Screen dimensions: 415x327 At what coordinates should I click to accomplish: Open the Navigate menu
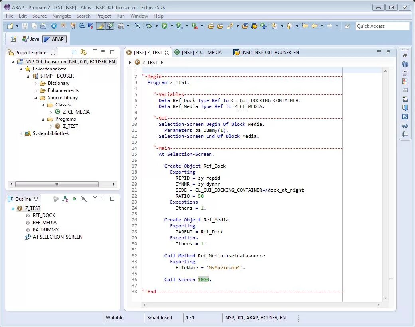[62, 16]
